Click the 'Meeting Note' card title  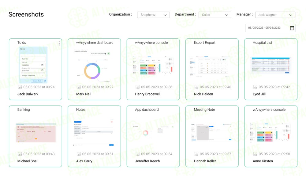pyautogui.click(x=204, y=110)
